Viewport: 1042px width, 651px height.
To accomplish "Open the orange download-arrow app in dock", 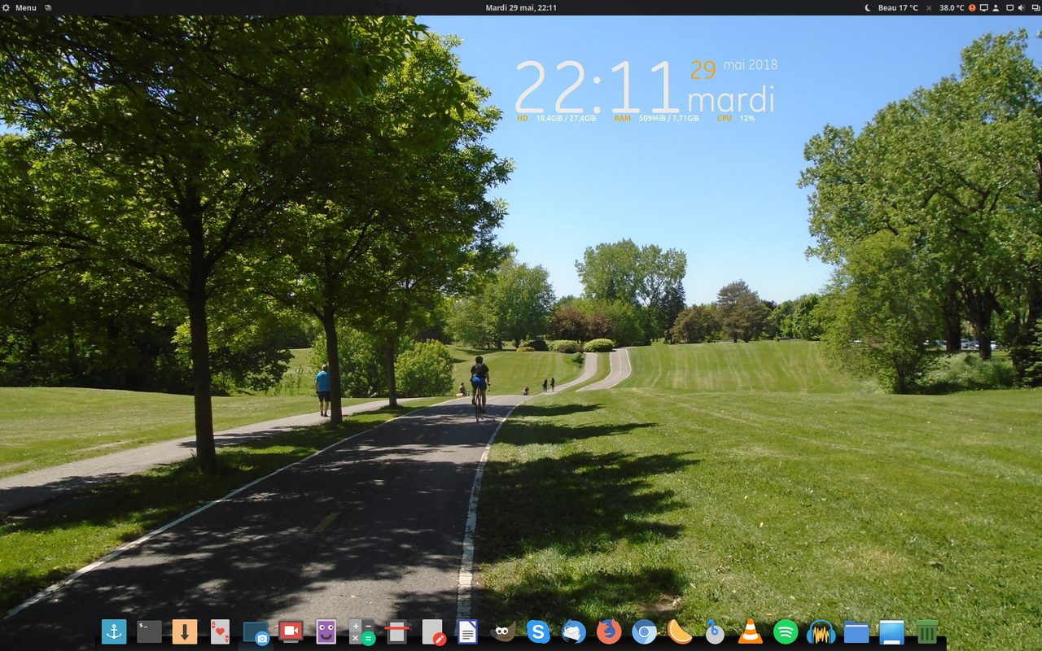I will coord(185,631).
